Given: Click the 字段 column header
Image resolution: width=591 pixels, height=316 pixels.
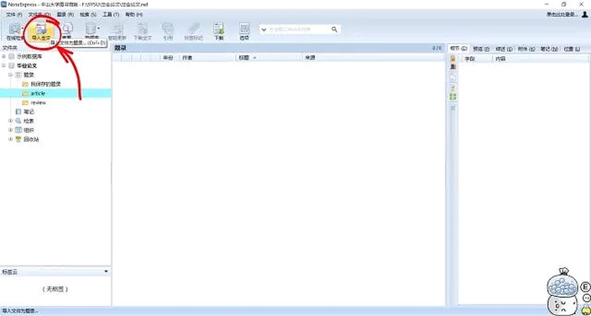Looking at the screenshot, I should click(x=477, y=59).
